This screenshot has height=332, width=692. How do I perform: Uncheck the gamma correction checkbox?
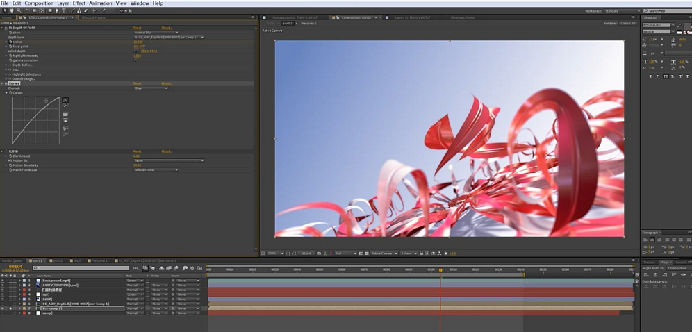coord(135,60)
